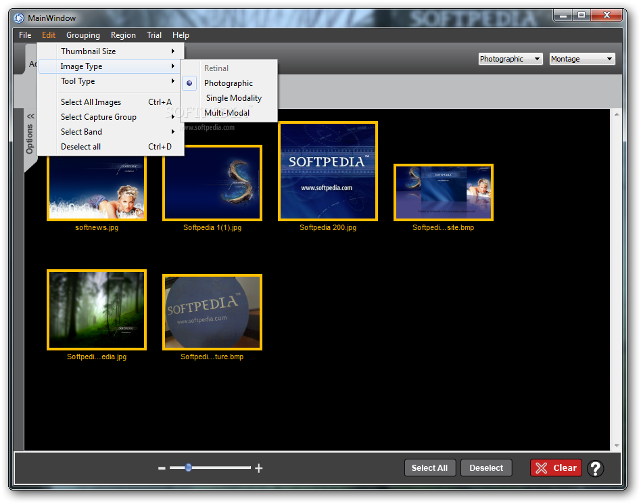Viewport: 641px width, 504px height.
Task: Select the Softpedia 200.jpg thumbnail
Action: [x=328, y=171]
